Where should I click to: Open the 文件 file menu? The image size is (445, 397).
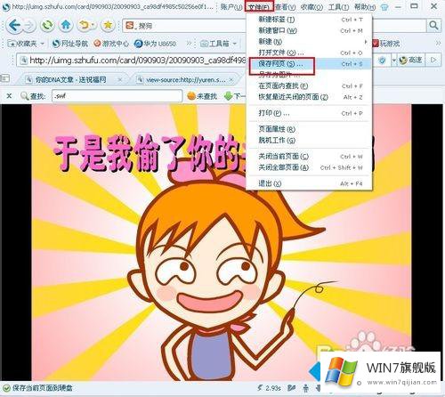click(x=259, y=7)
